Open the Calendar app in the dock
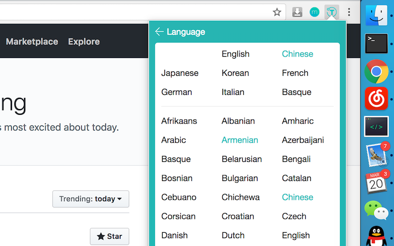Viewport: 394px width, 246px height. click(x=377, y=182)
